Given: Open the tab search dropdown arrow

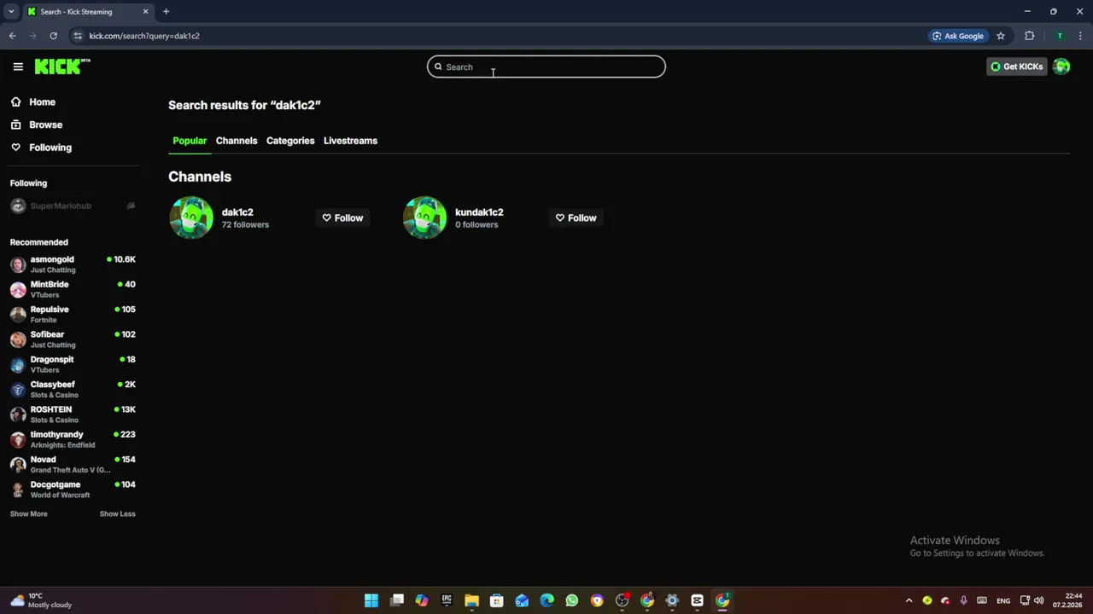Looking at the screenshot, I should (11, 11).
